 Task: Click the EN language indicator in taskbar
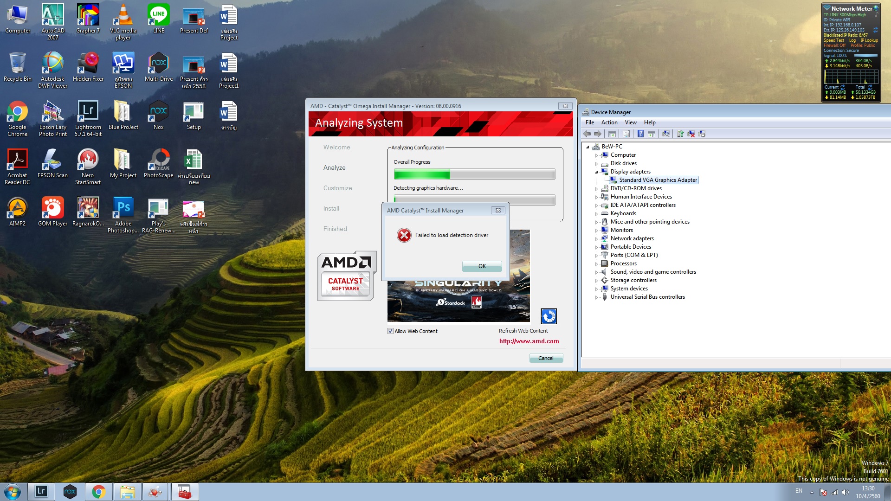pos(799,491)
